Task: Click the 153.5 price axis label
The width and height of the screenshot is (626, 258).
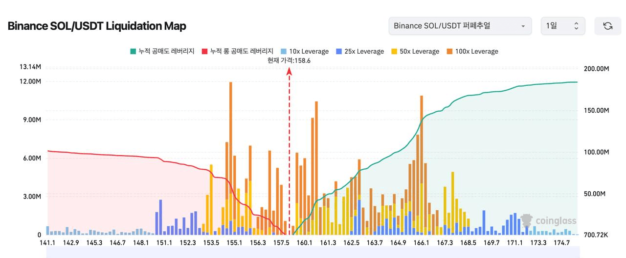Action: (211, 243)
